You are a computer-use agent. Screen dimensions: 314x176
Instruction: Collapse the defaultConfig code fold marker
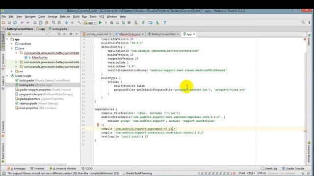point(94,47)
